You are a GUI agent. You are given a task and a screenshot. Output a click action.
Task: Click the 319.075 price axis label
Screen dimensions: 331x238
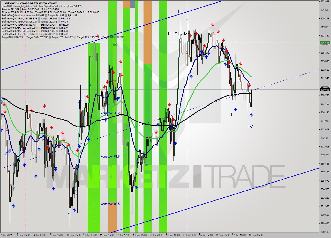(x=325, y=27)
